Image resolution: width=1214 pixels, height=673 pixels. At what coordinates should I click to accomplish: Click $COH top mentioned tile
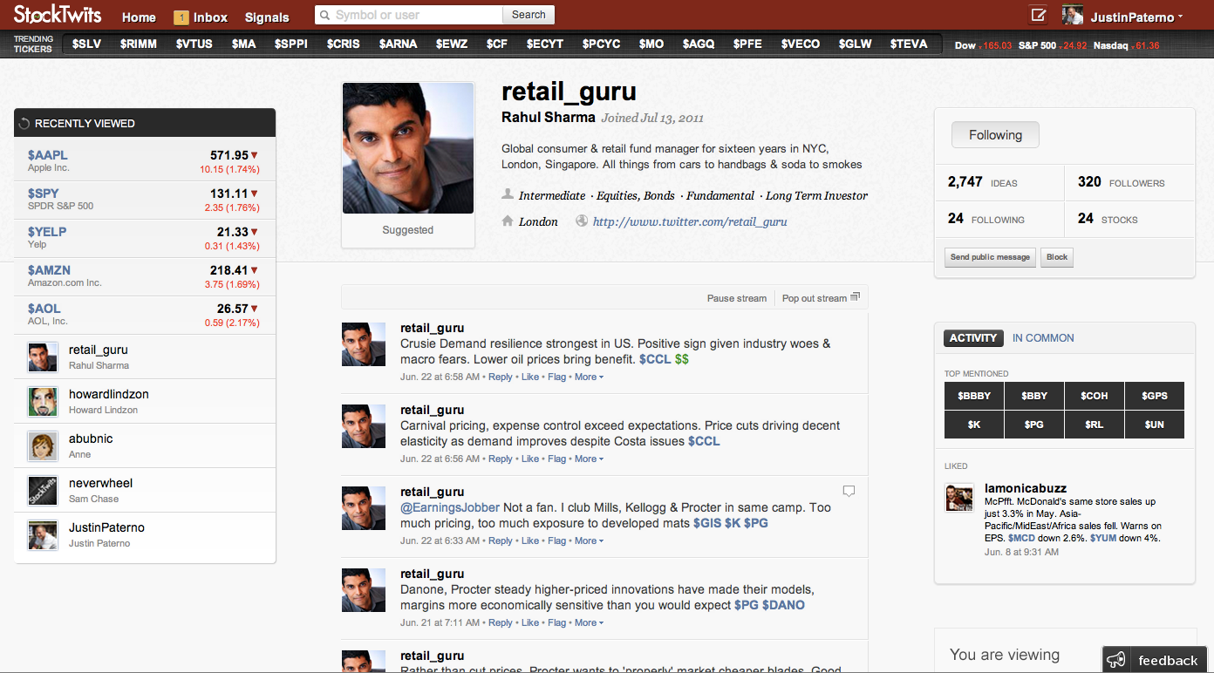(x=1095, y=396)
